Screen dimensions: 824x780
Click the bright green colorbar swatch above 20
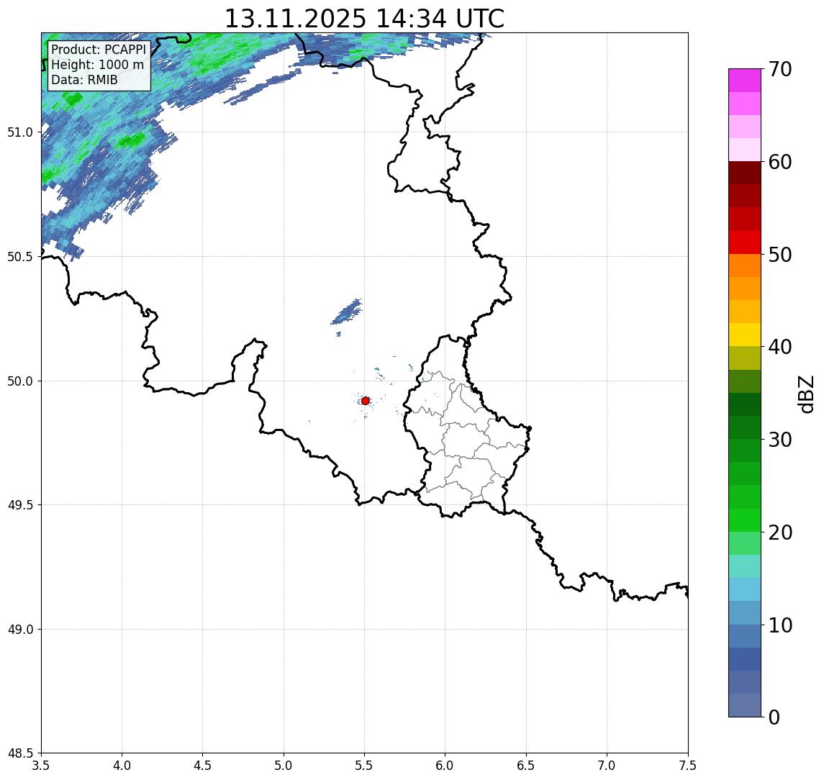[x=745, y=520]
